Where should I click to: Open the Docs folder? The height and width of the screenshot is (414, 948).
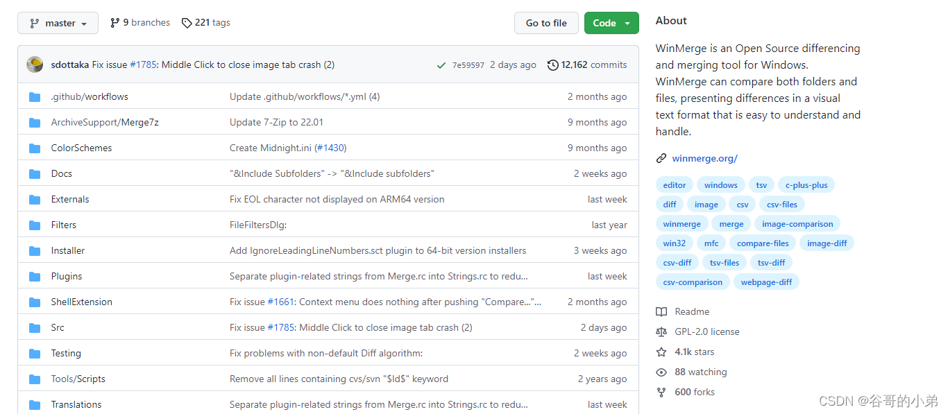tap(62, 174)
